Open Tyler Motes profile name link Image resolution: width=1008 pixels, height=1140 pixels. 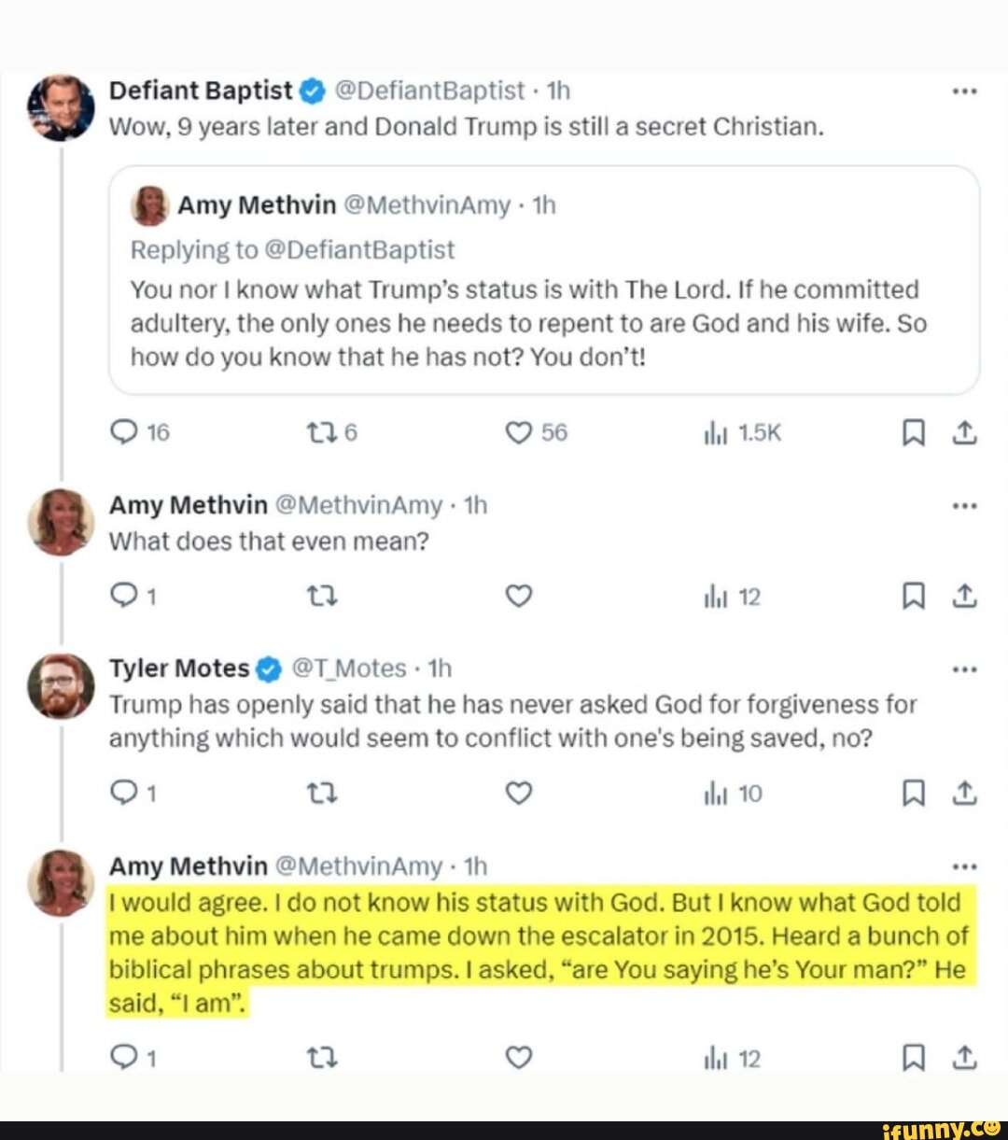coord(179,669)
